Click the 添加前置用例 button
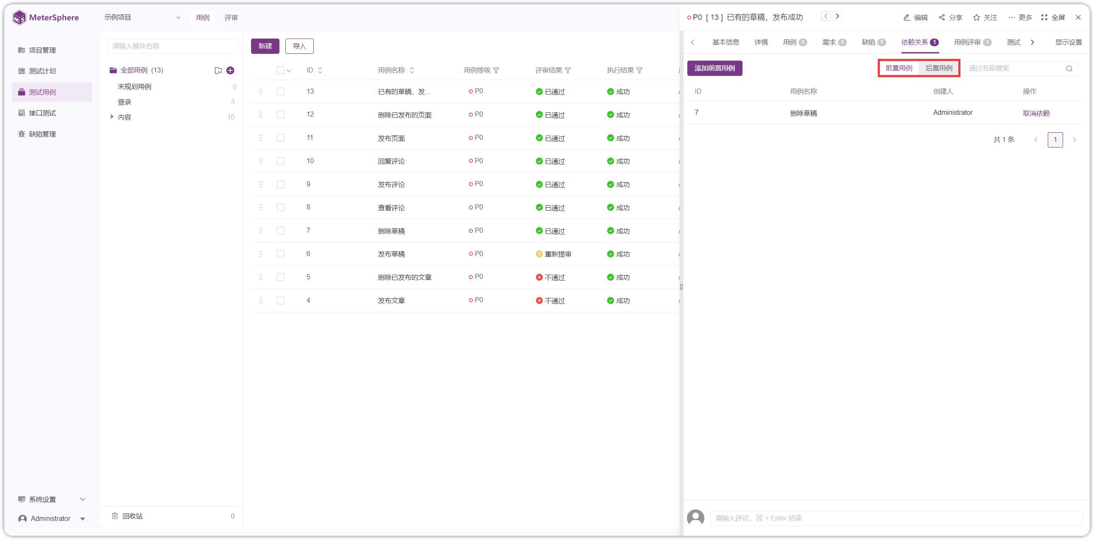1094x540 pixels. click(714, 68)
